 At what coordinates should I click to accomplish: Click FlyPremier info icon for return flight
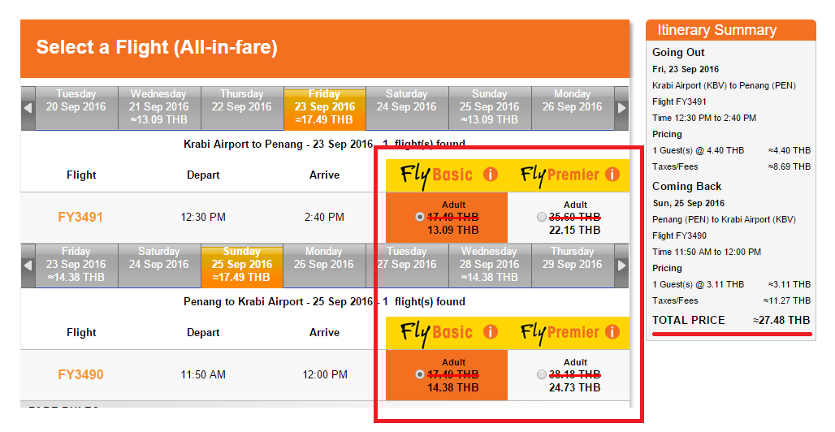point(612,332)
